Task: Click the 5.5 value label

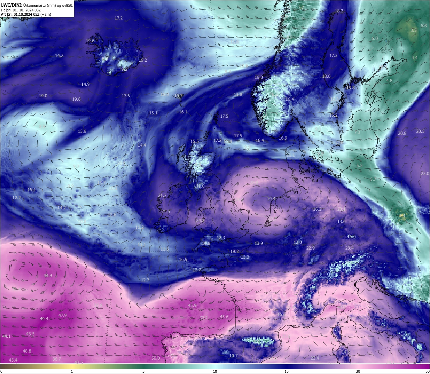Action: pos(359,165)
